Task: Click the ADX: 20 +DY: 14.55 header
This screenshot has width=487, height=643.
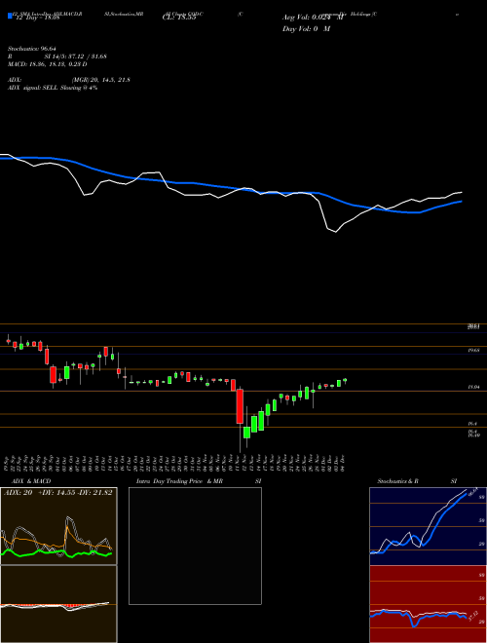Action: [x=57, y=493]
